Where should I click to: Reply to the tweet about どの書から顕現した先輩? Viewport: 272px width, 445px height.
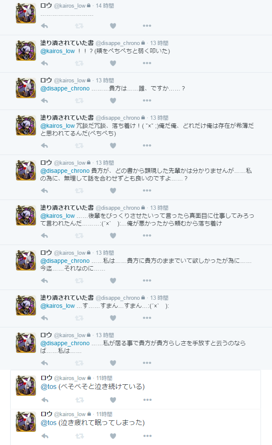[x=44, y=190]
